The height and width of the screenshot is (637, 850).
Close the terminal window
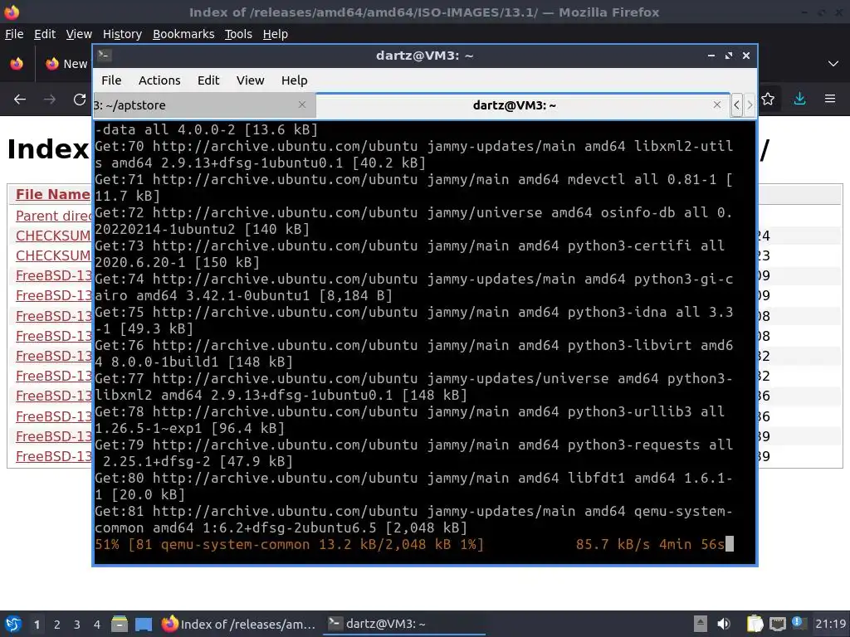tap(746, 56)
